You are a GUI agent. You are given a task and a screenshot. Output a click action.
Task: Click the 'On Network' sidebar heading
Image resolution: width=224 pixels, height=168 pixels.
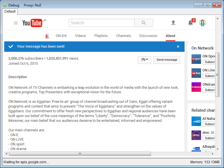[202, 48]
